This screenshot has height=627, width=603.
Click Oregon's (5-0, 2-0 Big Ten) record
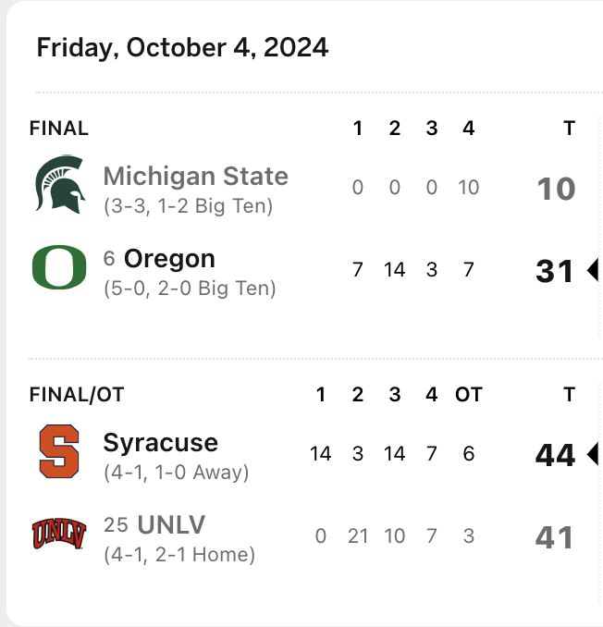click(190, 289)
